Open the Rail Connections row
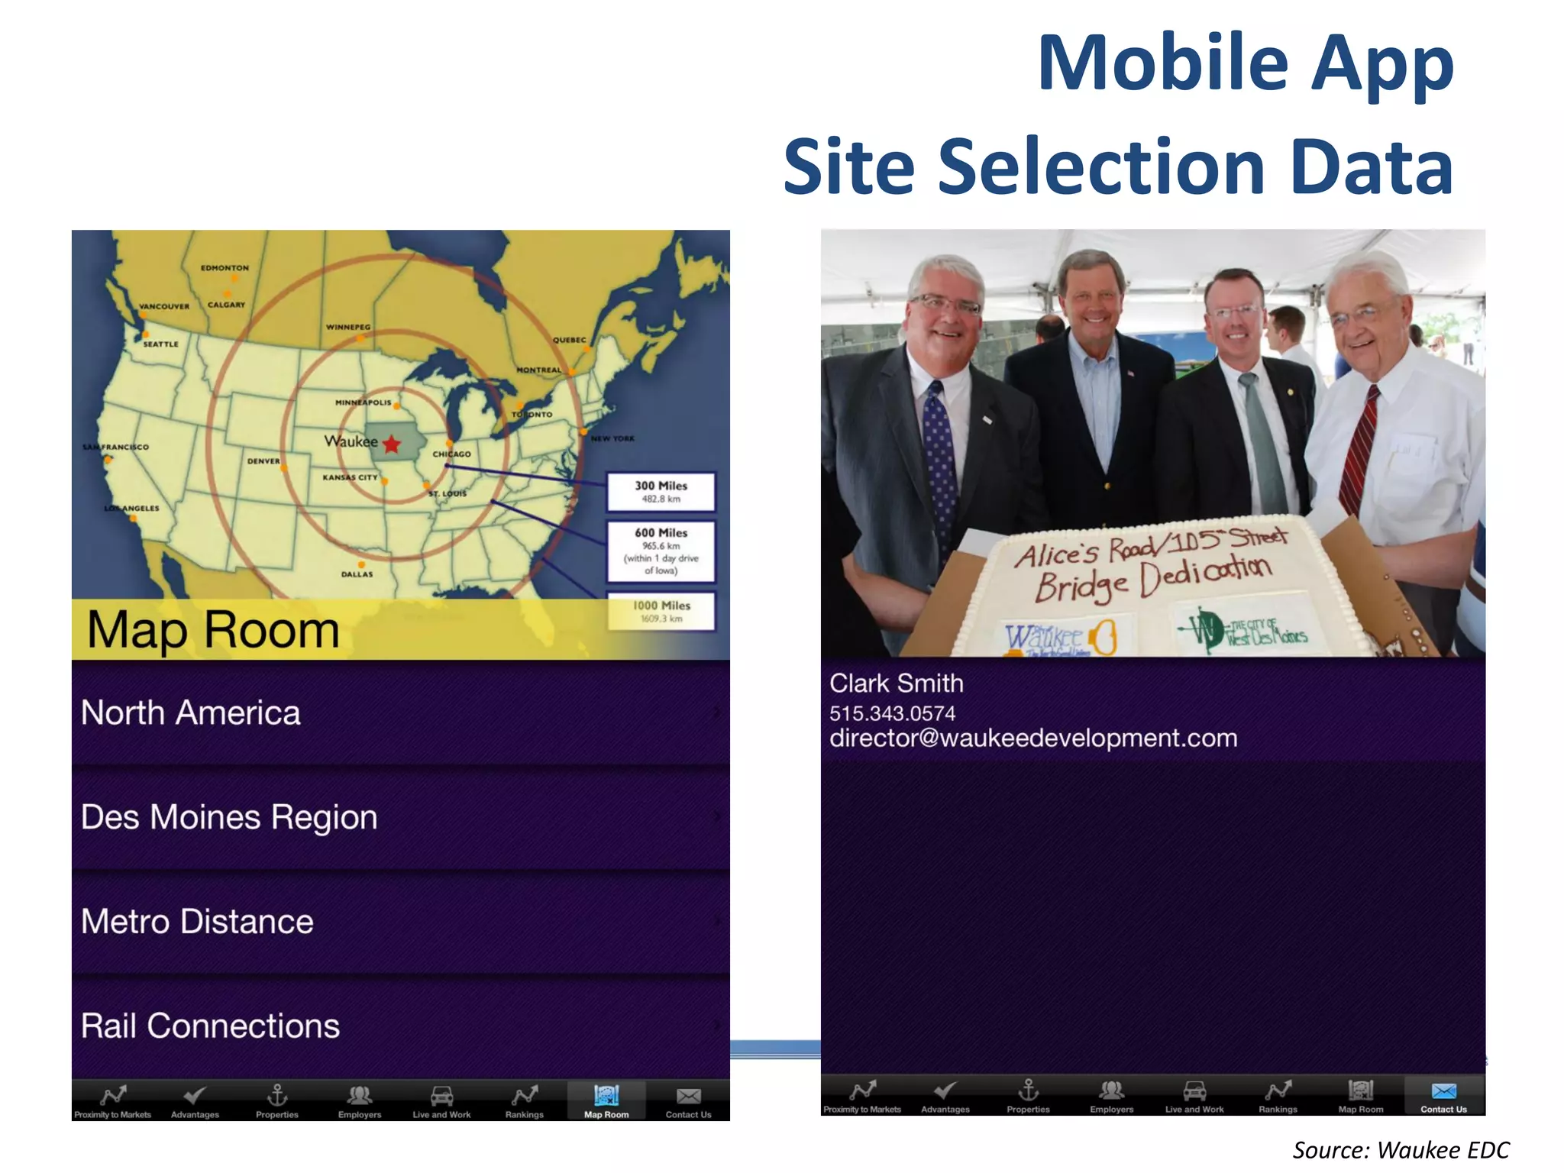Screen dimensions: 1564x1173 [401, 1026]
